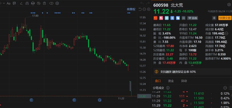Click the gray note document icon
Viewport: 232px width, 108px height.
pos(183,18)
